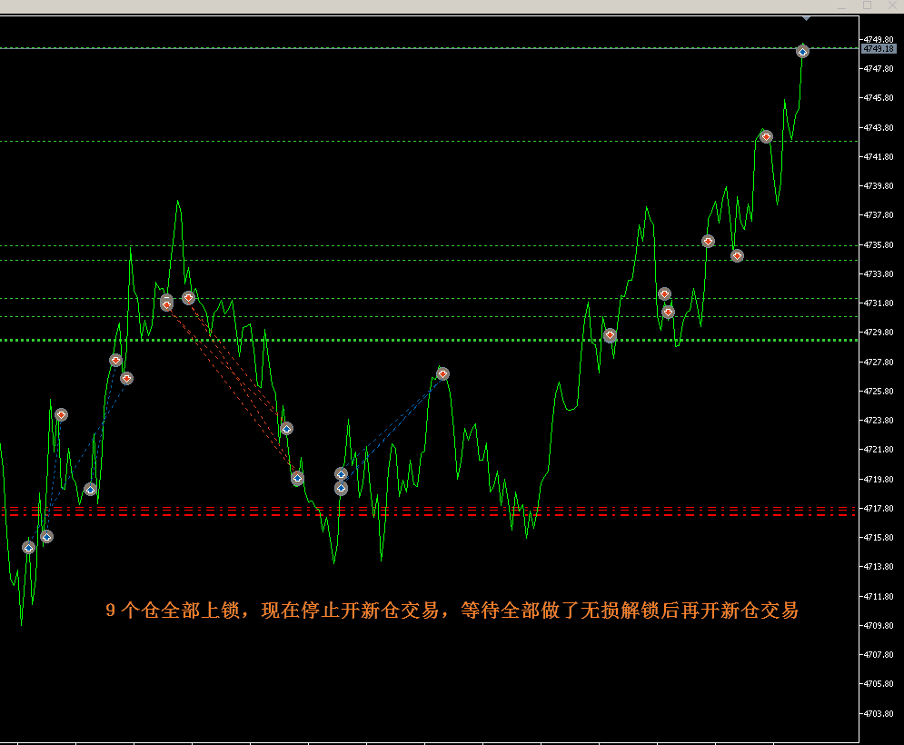Click the sell marker on the thick dotted green line
The height and width of the screenshot is (745, 904).
click(610, 335)
